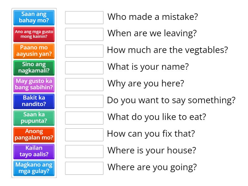Select answer slot for 'When are we leaving?'

point(84,34)
